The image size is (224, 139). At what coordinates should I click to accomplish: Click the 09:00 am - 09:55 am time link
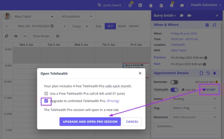[x=184, y=39]
